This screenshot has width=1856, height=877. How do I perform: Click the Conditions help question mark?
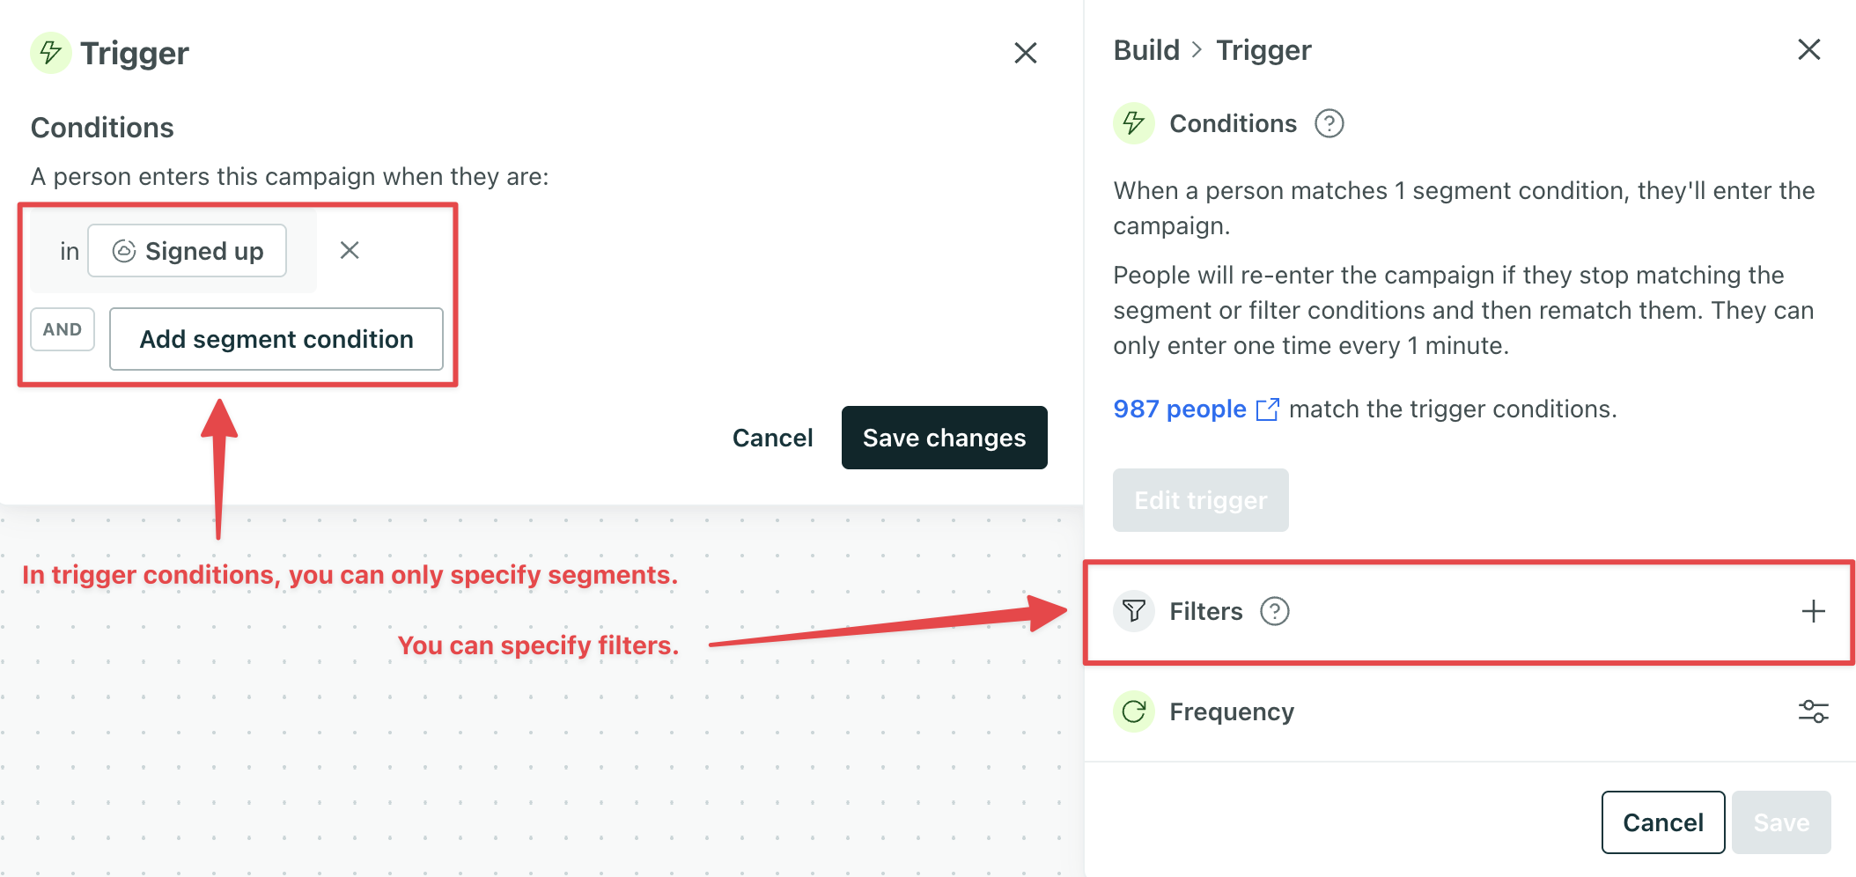(1329, 124)
